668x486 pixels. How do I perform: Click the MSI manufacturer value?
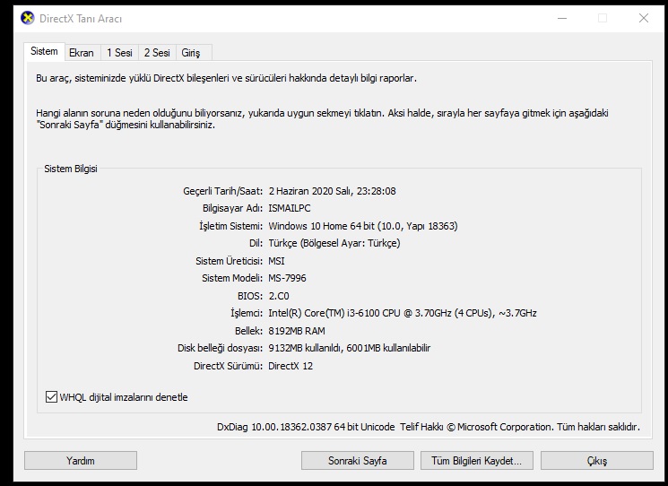pos(276,261)
